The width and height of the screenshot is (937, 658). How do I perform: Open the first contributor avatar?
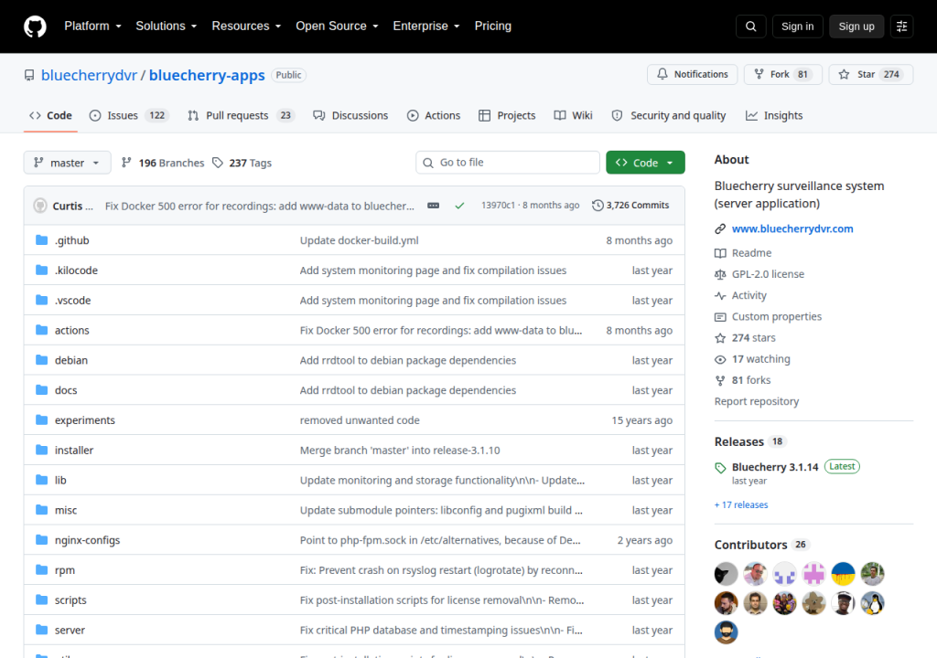tap(726, 574)
